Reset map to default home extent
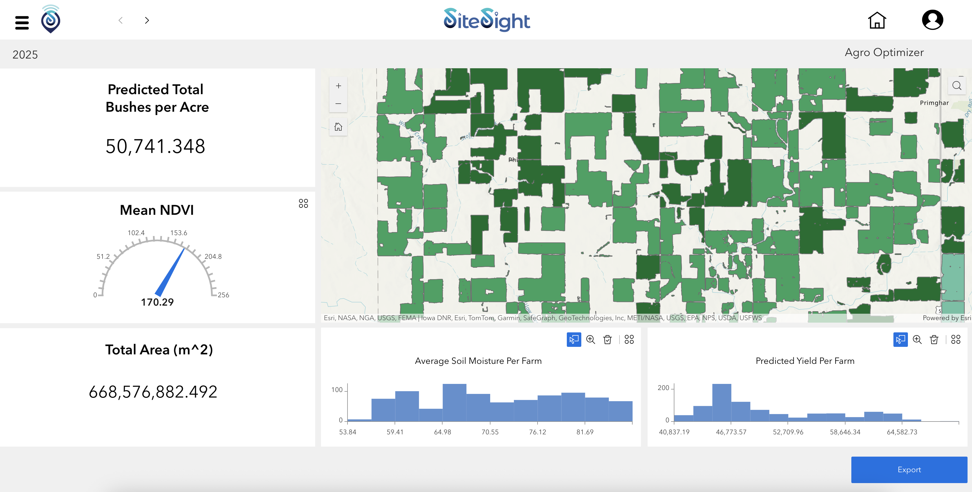Image resolution: width=972 pixels, height=492 pixels. coord(339,127)
